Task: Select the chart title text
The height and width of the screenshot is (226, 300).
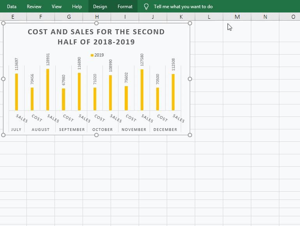Action: pyautogui.click(x=96, y=37)
